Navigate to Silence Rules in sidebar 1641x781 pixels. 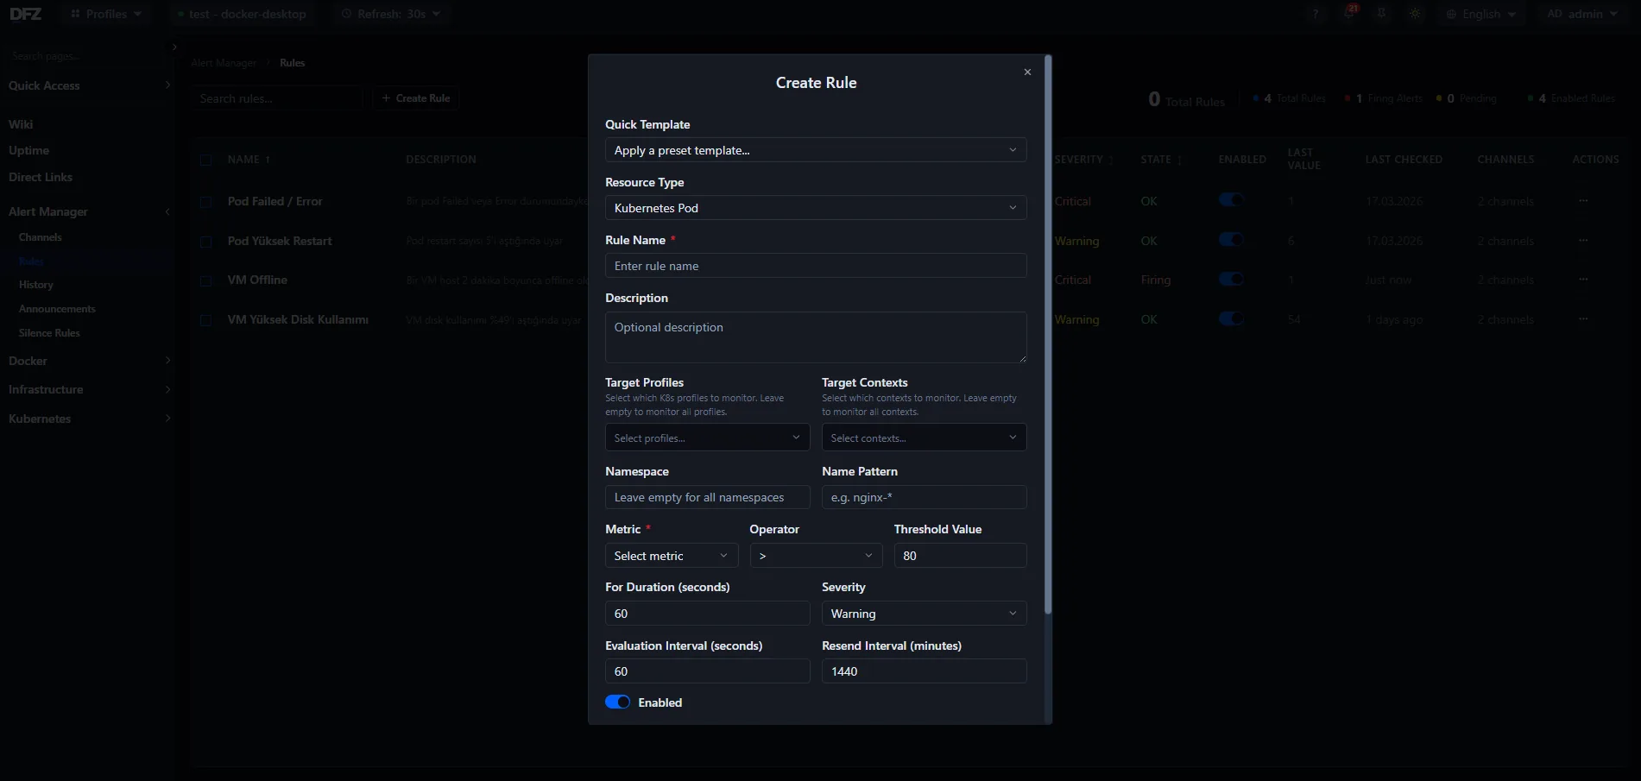49,332
